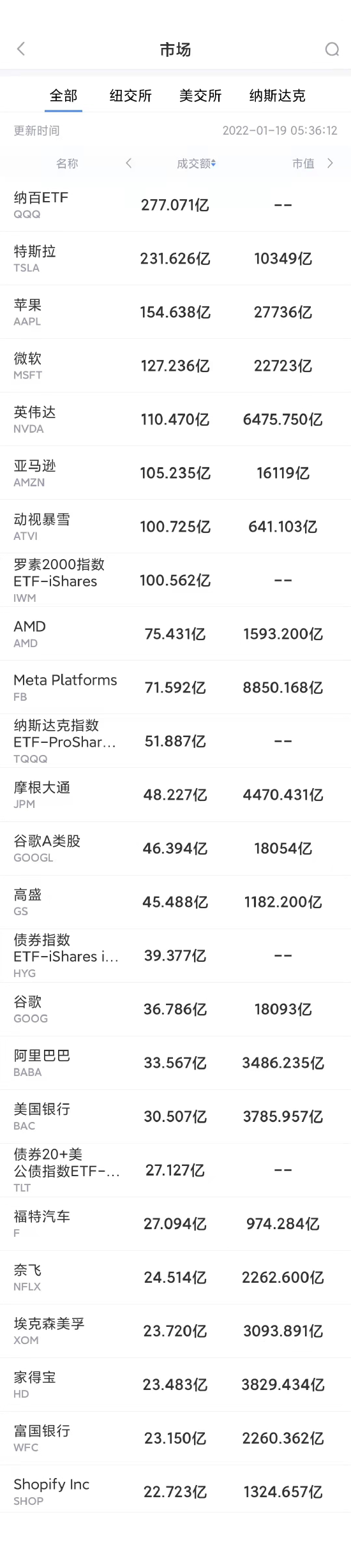Click right chevron beside 市值 column

tap(330, 163)
